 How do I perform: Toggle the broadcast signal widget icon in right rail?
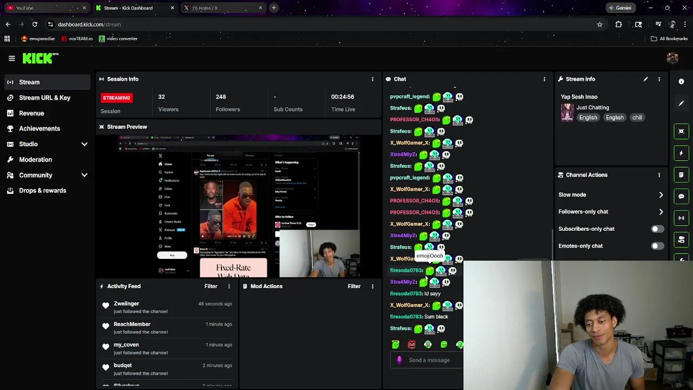pyautogui.click(x=681, y=218)
